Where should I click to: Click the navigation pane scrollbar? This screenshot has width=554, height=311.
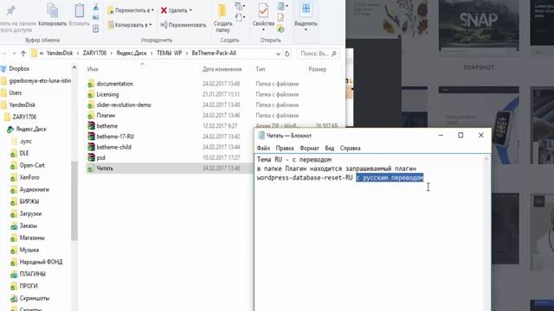[74, 200]
